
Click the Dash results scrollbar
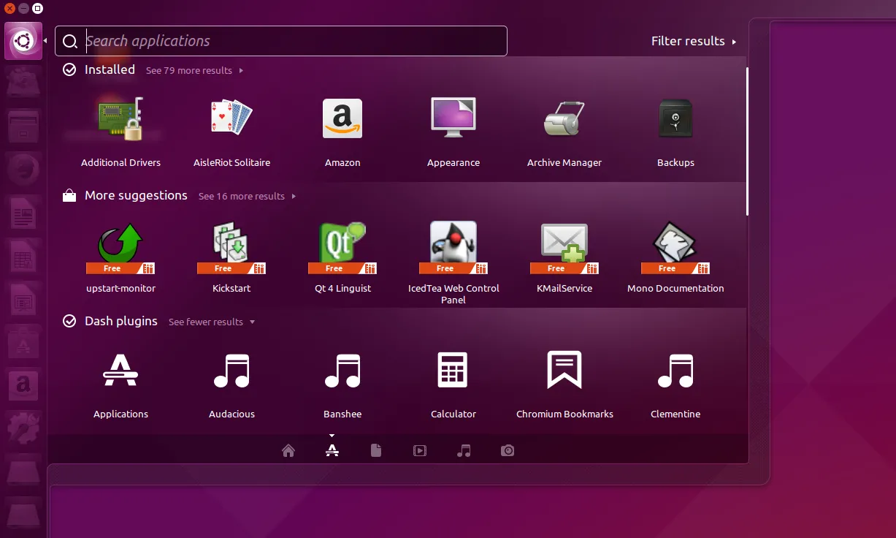(746, 139)
